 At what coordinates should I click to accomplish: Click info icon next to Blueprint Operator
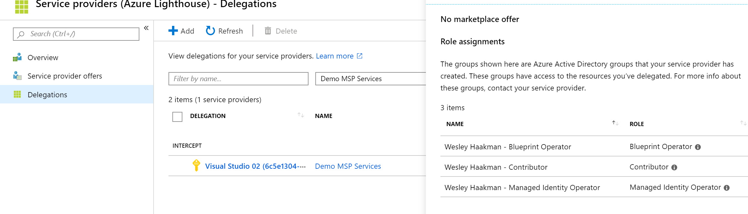point(698,147)
